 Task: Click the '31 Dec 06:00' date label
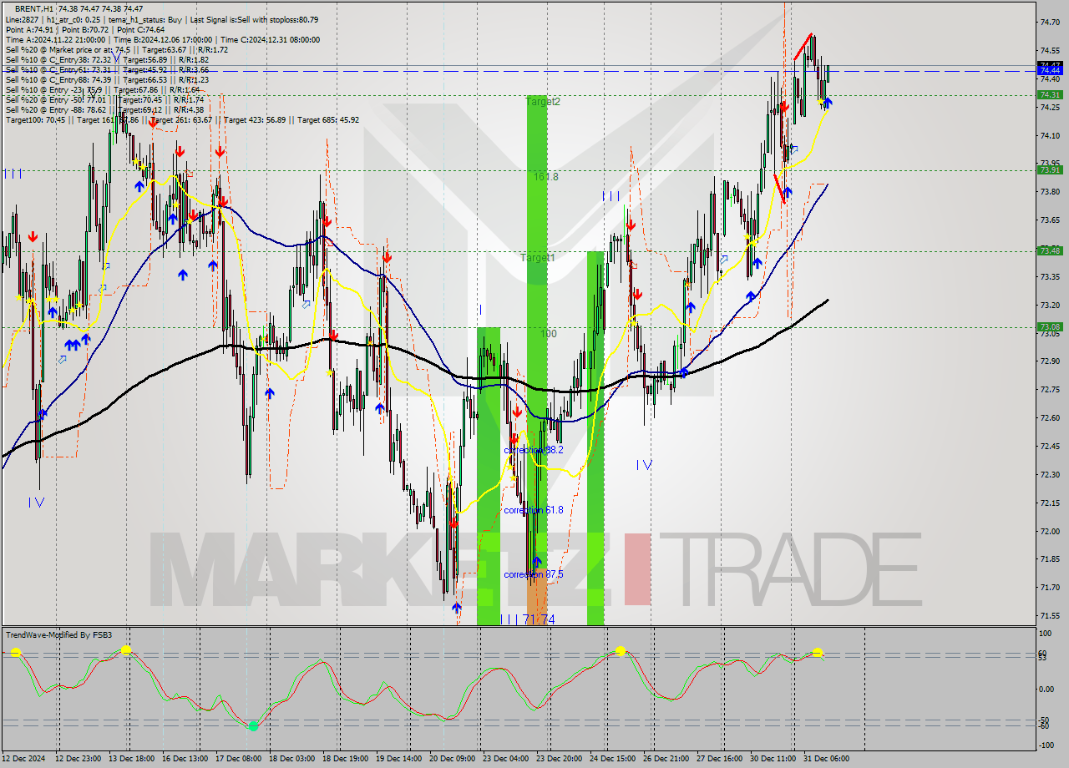point(826,759)
